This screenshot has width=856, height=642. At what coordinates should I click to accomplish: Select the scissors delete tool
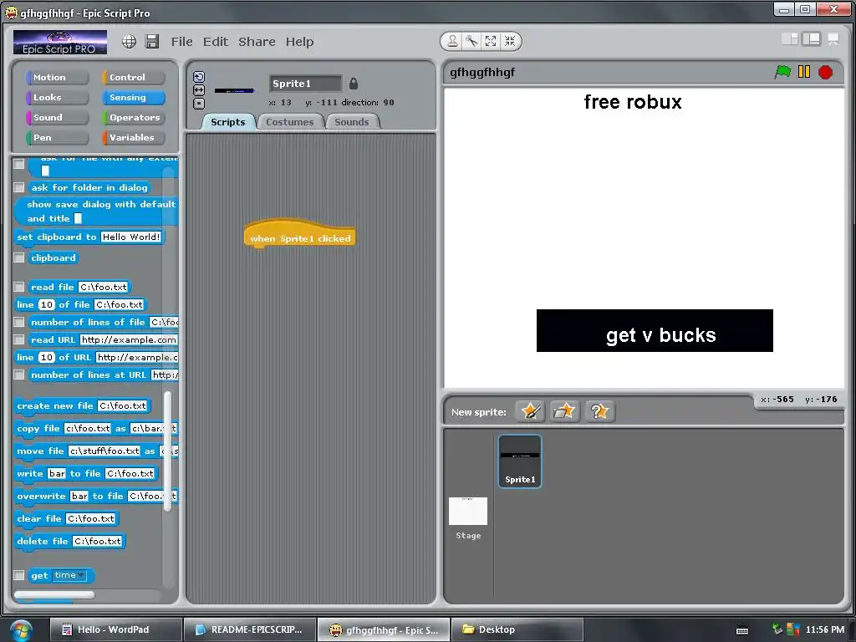[471, 41]
